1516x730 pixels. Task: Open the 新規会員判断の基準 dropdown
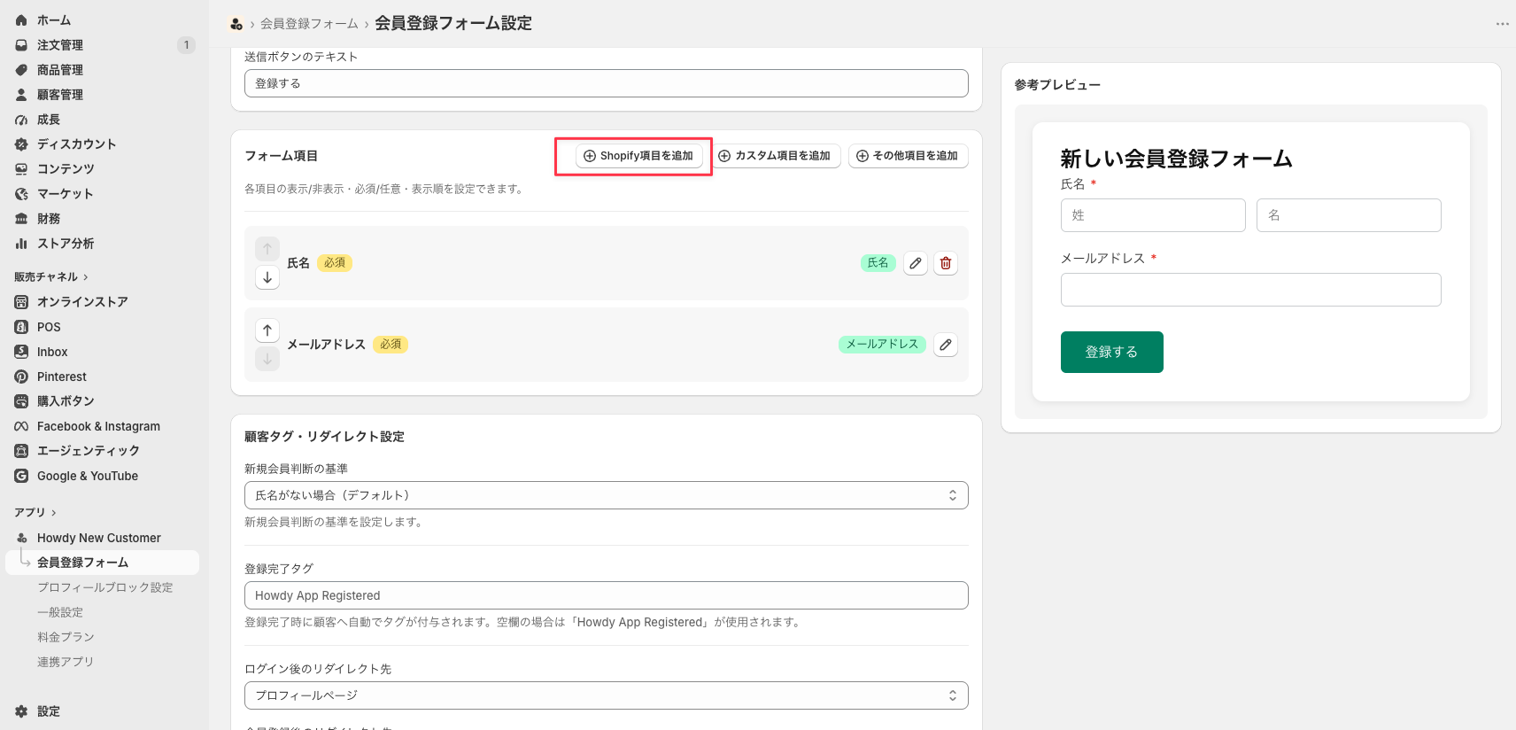click(606, 495)
